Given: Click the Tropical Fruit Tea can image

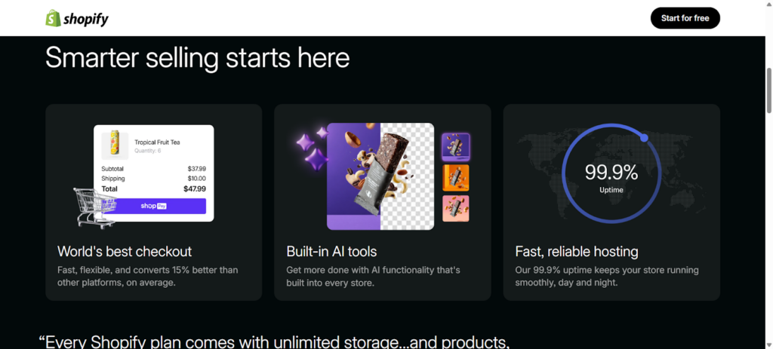Looking at the screenshot, I should pyautogui.click(x=115, y=142).
